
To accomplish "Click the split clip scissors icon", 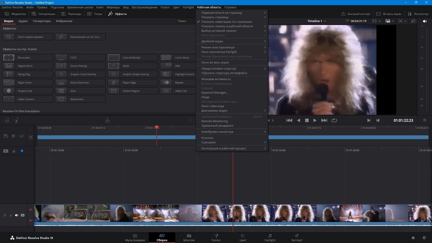I will click(14, 151).
